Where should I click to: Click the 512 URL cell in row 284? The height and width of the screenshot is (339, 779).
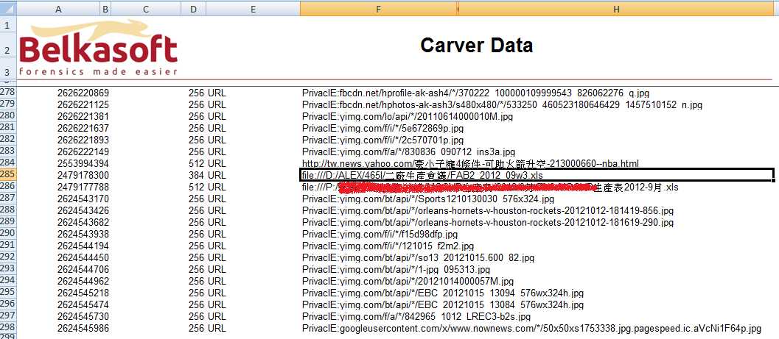click(207, 163)
